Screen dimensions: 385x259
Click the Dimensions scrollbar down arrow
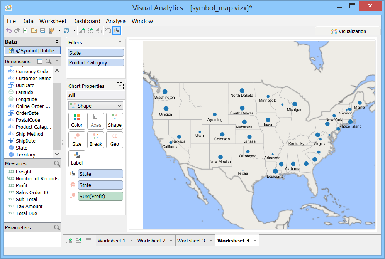tap(57, 155)
